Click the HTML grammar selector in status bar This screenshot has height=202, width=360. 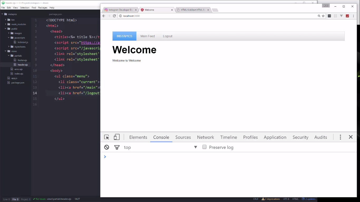295,199
